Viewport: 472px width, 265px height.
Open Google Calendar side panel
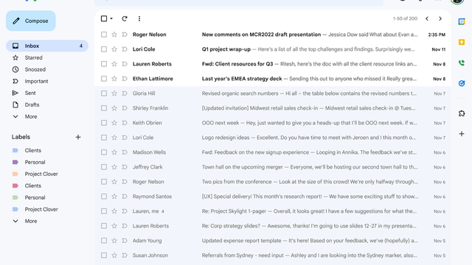pos(462,21)
